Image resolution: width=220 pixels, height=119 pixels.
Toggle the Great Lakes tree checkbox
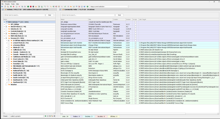click(9, 59)
